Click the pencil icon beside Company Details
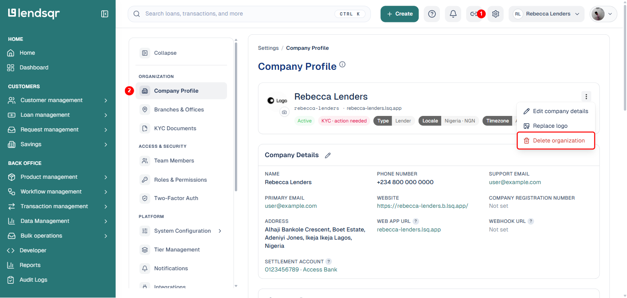627x298 pixels. [328, 155]
